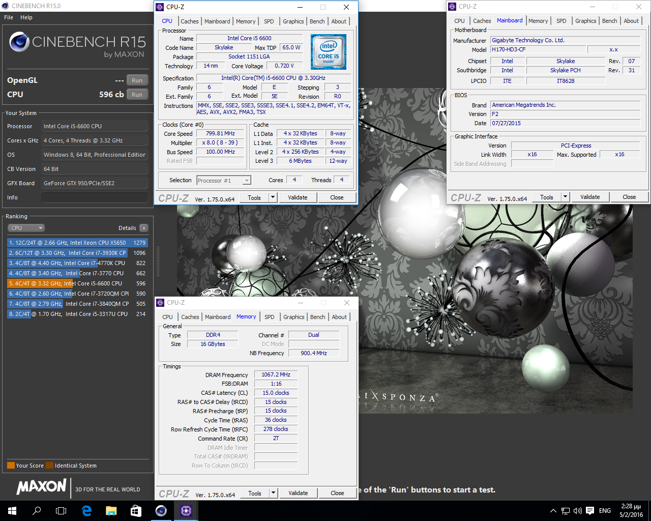Click Close in the Mainboard window
The width and height of the screenshot is (651, 521).
[629, 197]
